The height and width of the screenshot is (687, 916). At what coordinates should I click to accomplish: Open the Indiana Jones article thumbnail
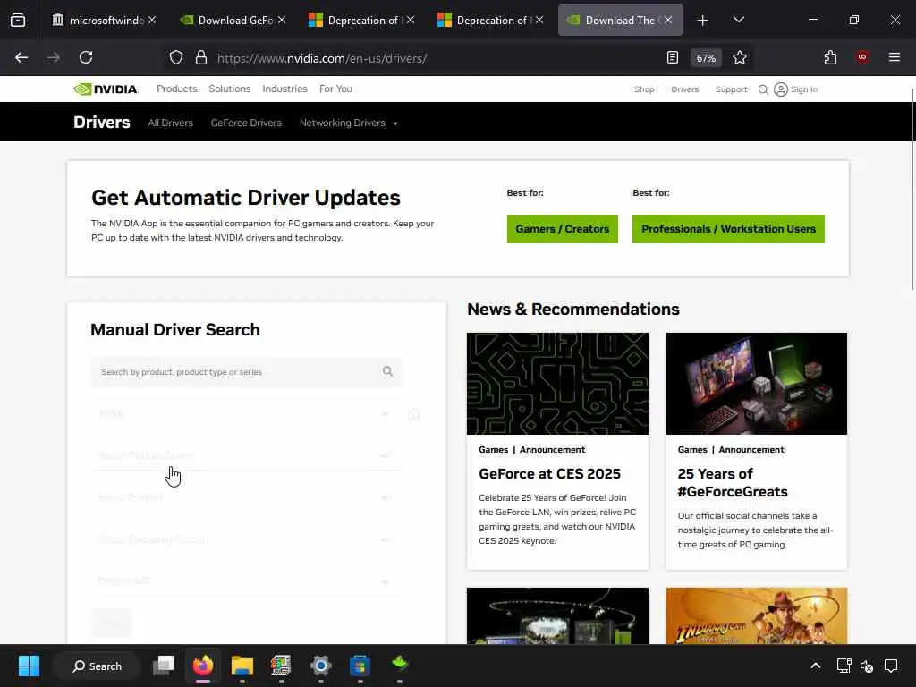757,615
